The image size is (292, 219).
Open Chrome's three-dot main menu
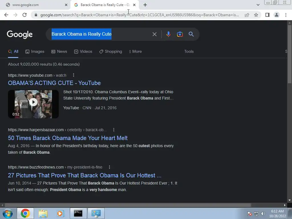pyautogui.click(x=286, y=15)
